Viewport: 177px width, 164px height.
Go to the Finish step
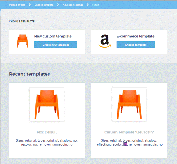tap(96, 5)
